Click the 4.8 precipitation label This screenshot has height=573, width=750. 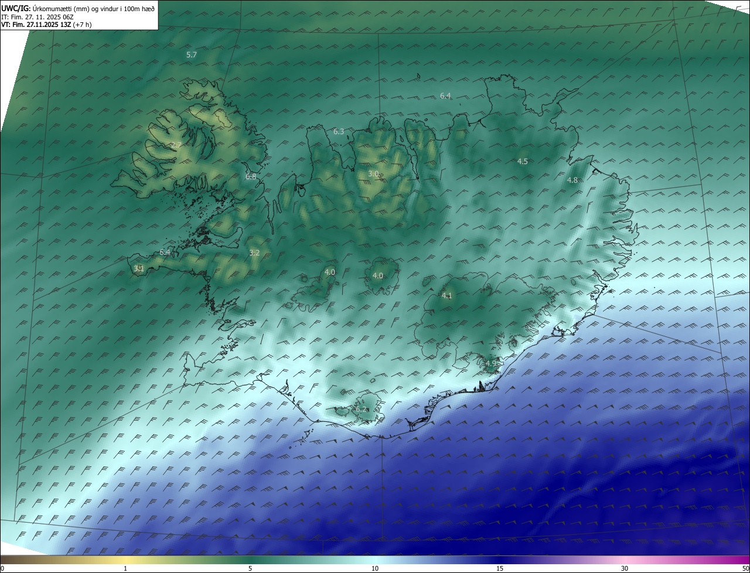[x=572, y=180]
